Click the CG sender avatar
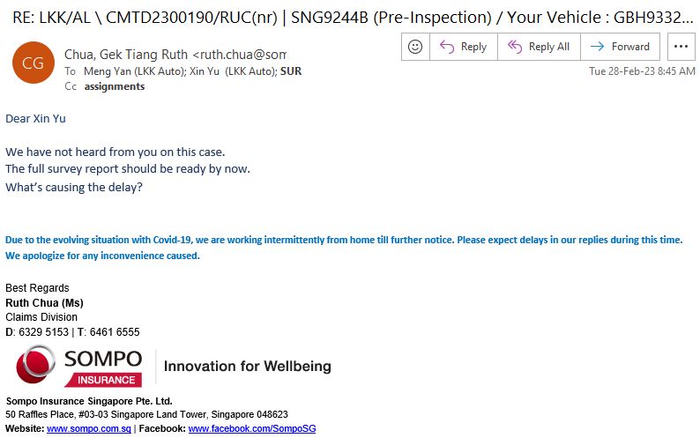 pos(33,63)
